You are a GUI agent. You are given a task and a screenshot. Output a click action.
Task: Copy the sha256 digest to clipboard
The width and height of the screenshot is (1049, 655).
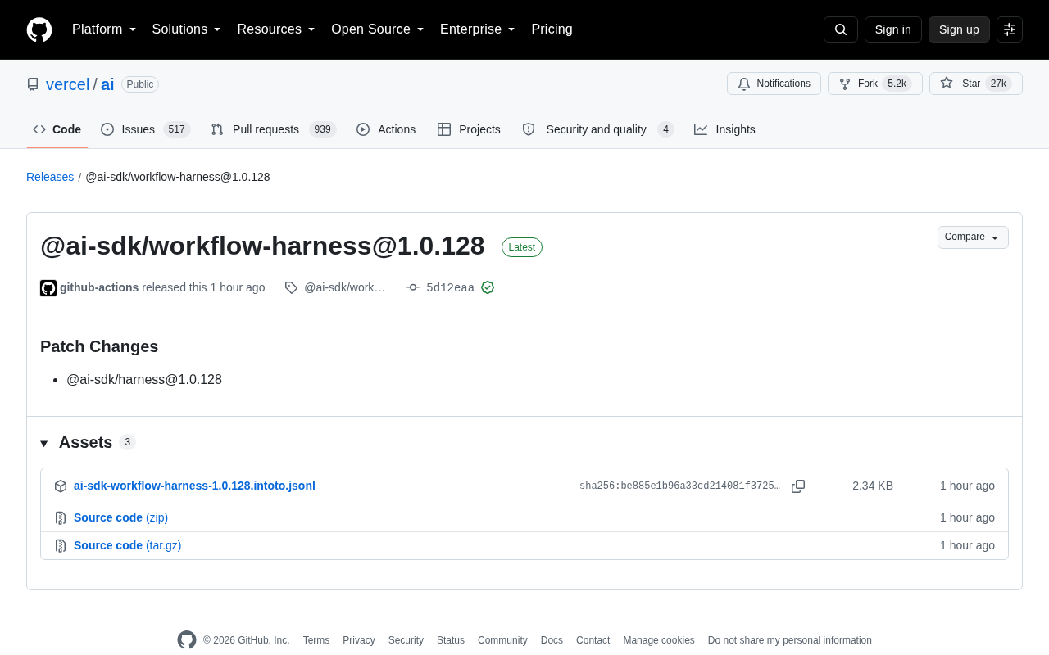[x=798, y=486]
